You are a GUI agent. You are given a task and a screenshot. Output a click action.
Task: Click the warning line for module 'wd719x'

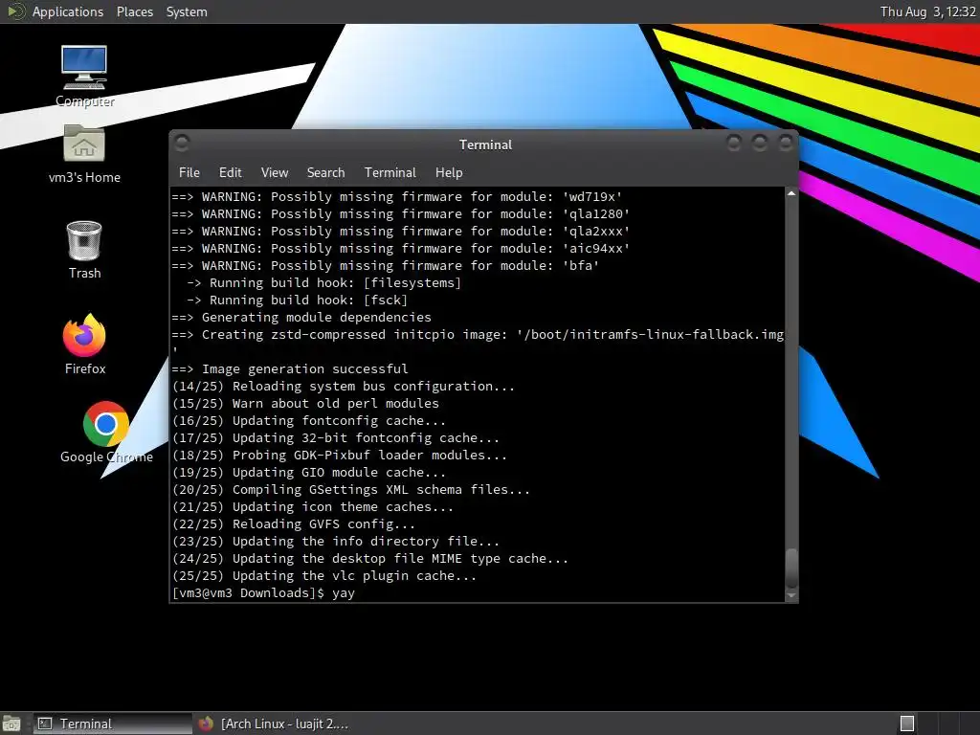(x=397, y=196)
